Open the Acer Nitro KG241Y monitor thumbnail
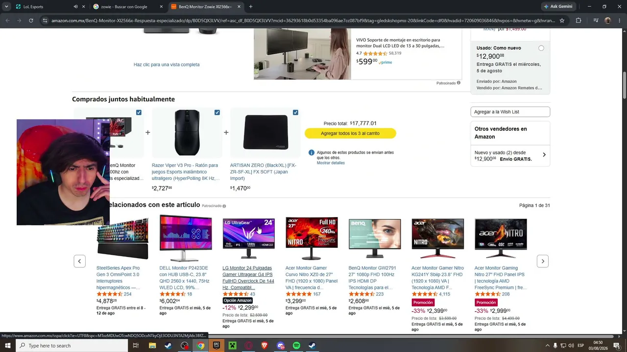 click(438, 239)
